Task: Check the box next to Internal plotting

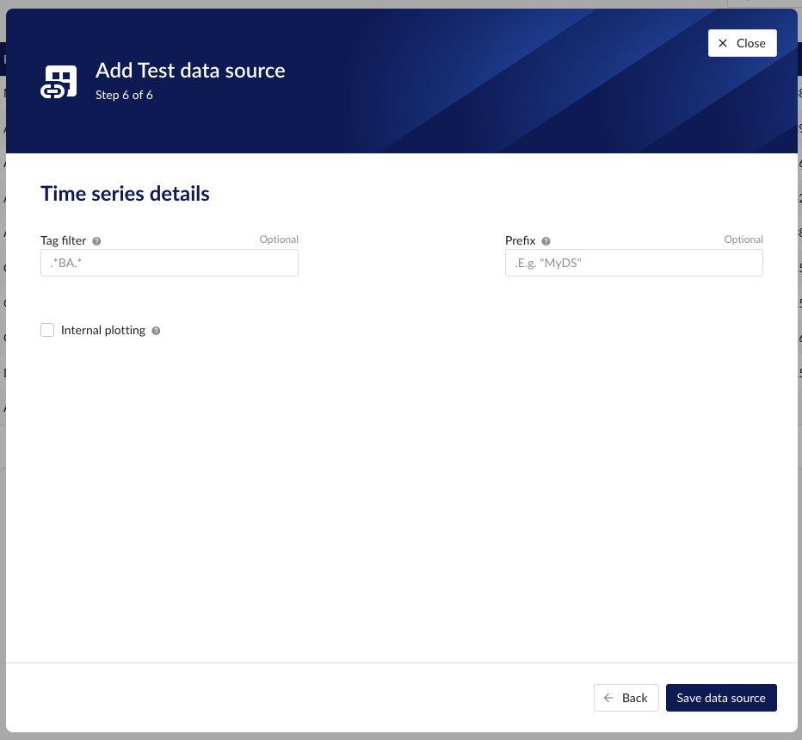Action: click(x=47, y=330)
